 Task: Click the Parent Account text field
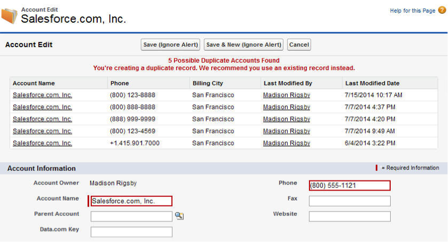[x=131, y=216]
